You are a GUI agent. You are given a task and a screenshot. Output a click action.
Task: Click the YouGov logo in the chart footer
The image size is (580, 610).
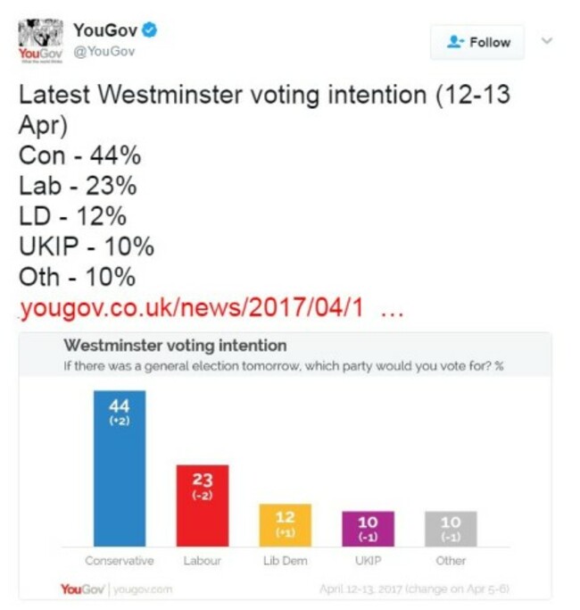point(82,589)
